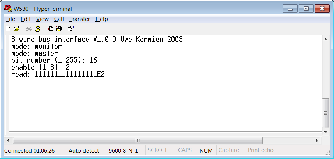Click the Disconnect phone icon
Viewport: 334px width, 159px height.
(x=38, y=29)
